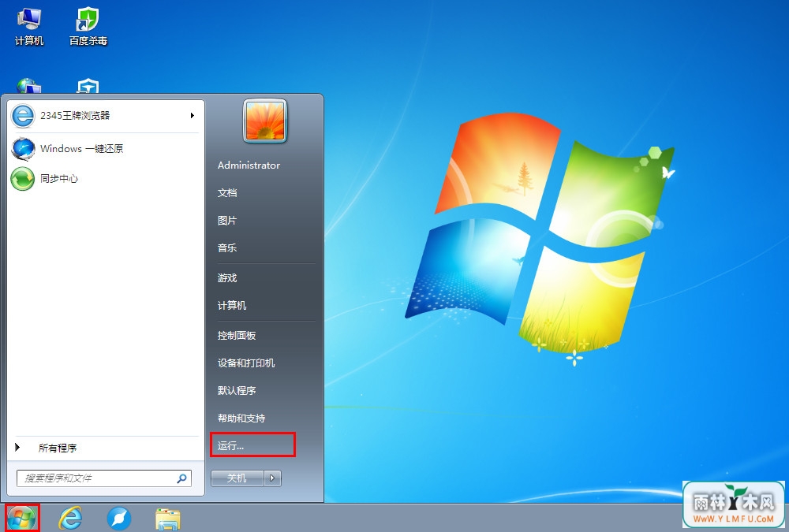Open the 百度杀毒 desktop shortcut
This screenshot has width=789, height=532.
tap(88, 27)
